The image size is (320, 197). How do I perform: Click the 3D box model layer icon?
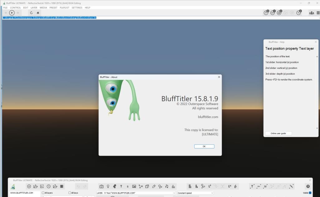147,186
